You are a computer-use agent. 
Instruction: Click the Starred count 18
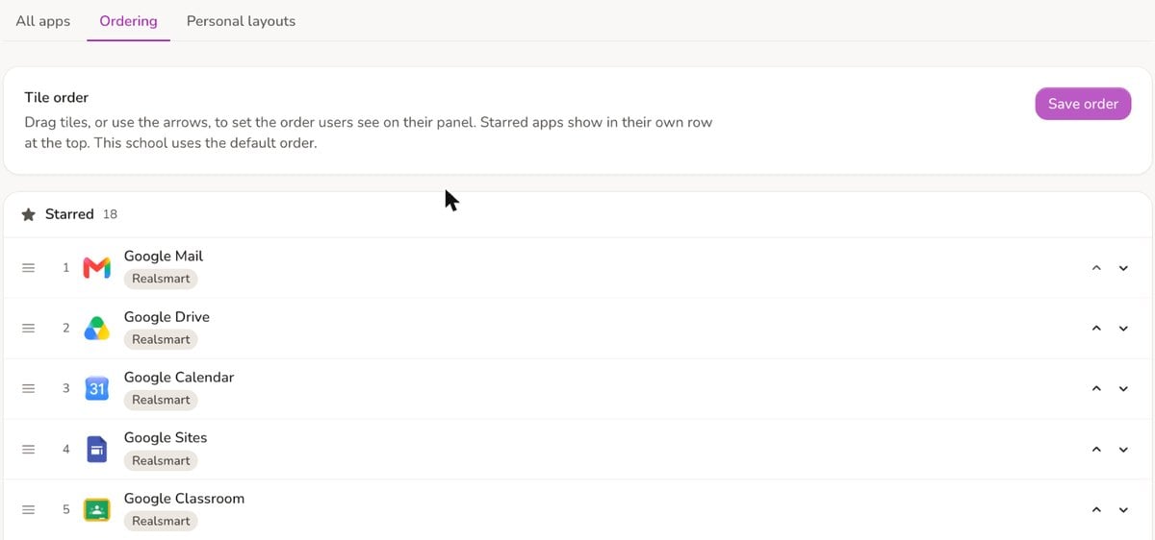(x=110, y=214)
